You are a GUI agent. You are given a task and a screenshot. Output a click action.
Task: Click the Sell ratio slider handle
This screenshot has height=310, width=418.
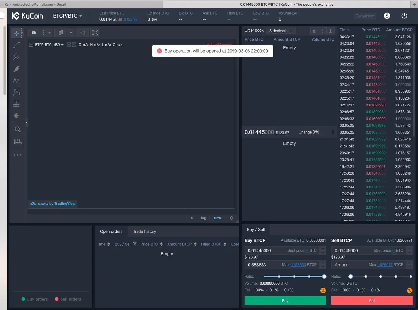pos(351,276)
